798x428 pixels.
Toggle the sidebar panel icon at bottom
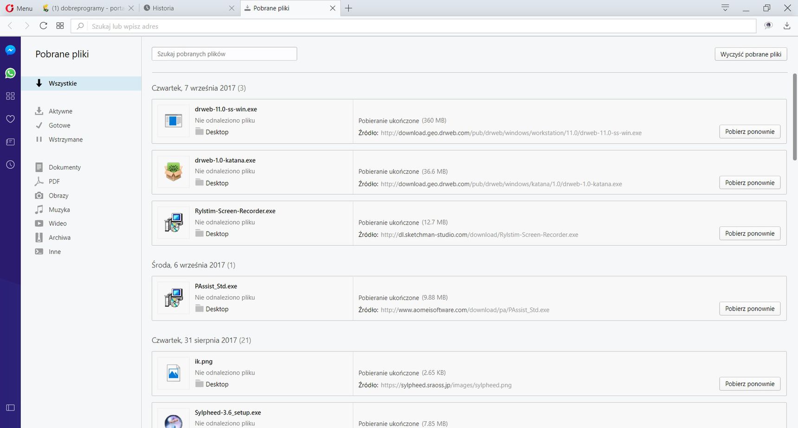pos(10,408)
